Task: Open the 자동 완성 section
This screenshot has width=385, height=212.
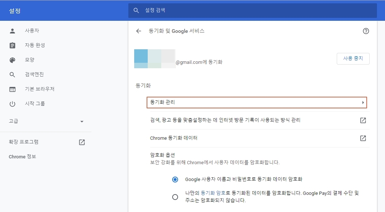Action: 35,45
